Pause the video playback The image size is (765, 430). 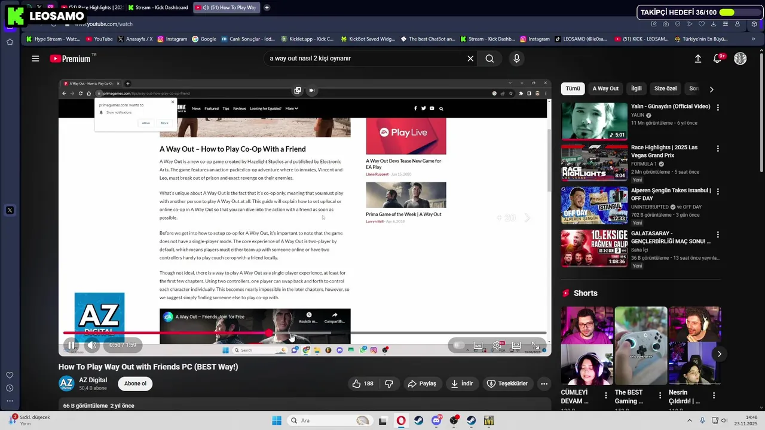tap(71, 345)
